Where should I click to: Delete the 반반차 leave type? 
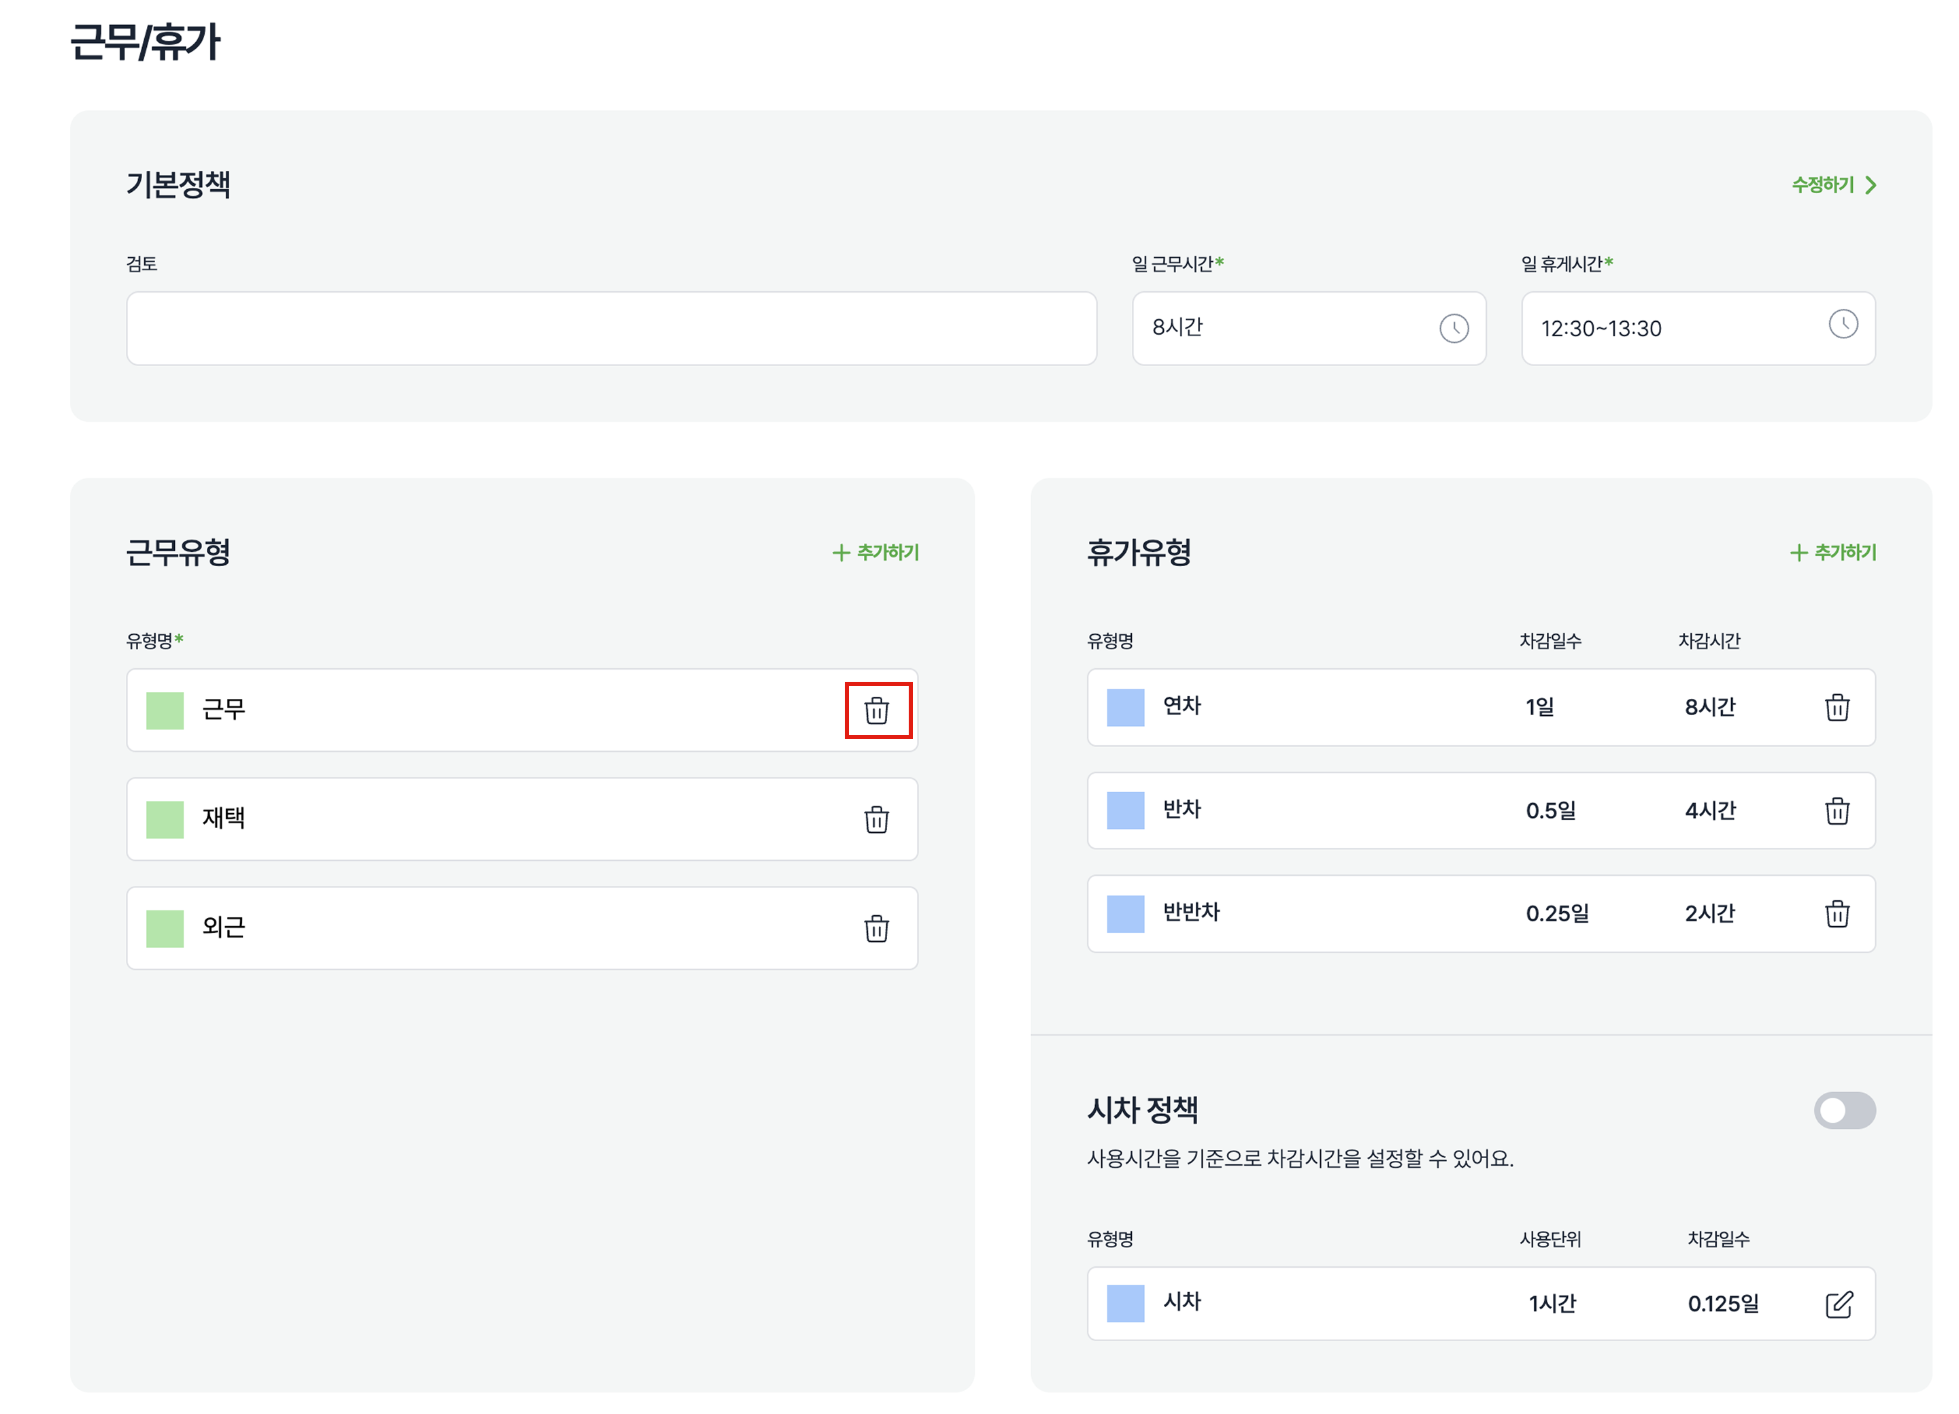coord(1837,914)
